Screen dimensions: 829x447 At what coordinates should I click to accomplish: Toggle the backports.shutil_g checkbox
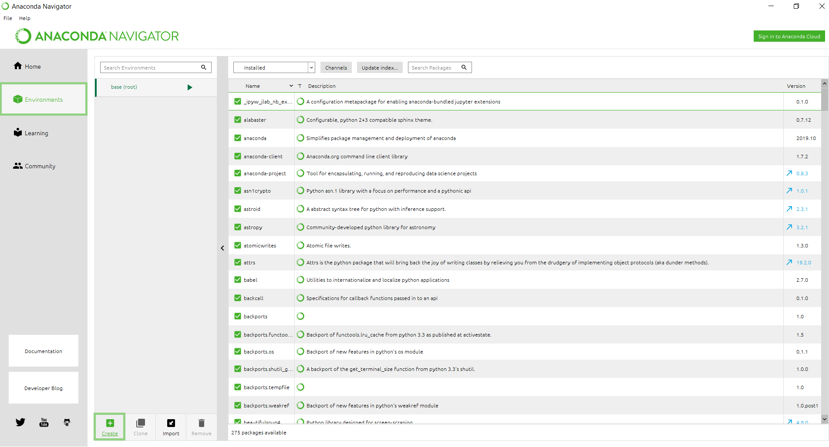click(238, 369)
